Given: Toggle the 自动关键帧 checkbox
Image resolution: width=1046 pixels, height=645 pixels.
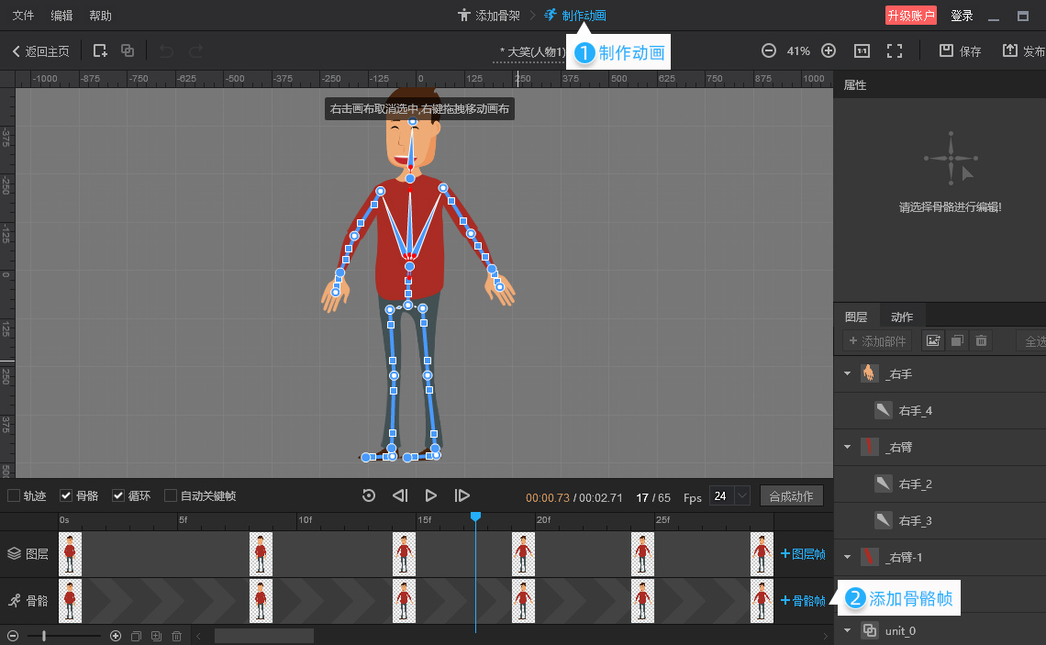Looking at the screenshot, I should coord(171,496).
